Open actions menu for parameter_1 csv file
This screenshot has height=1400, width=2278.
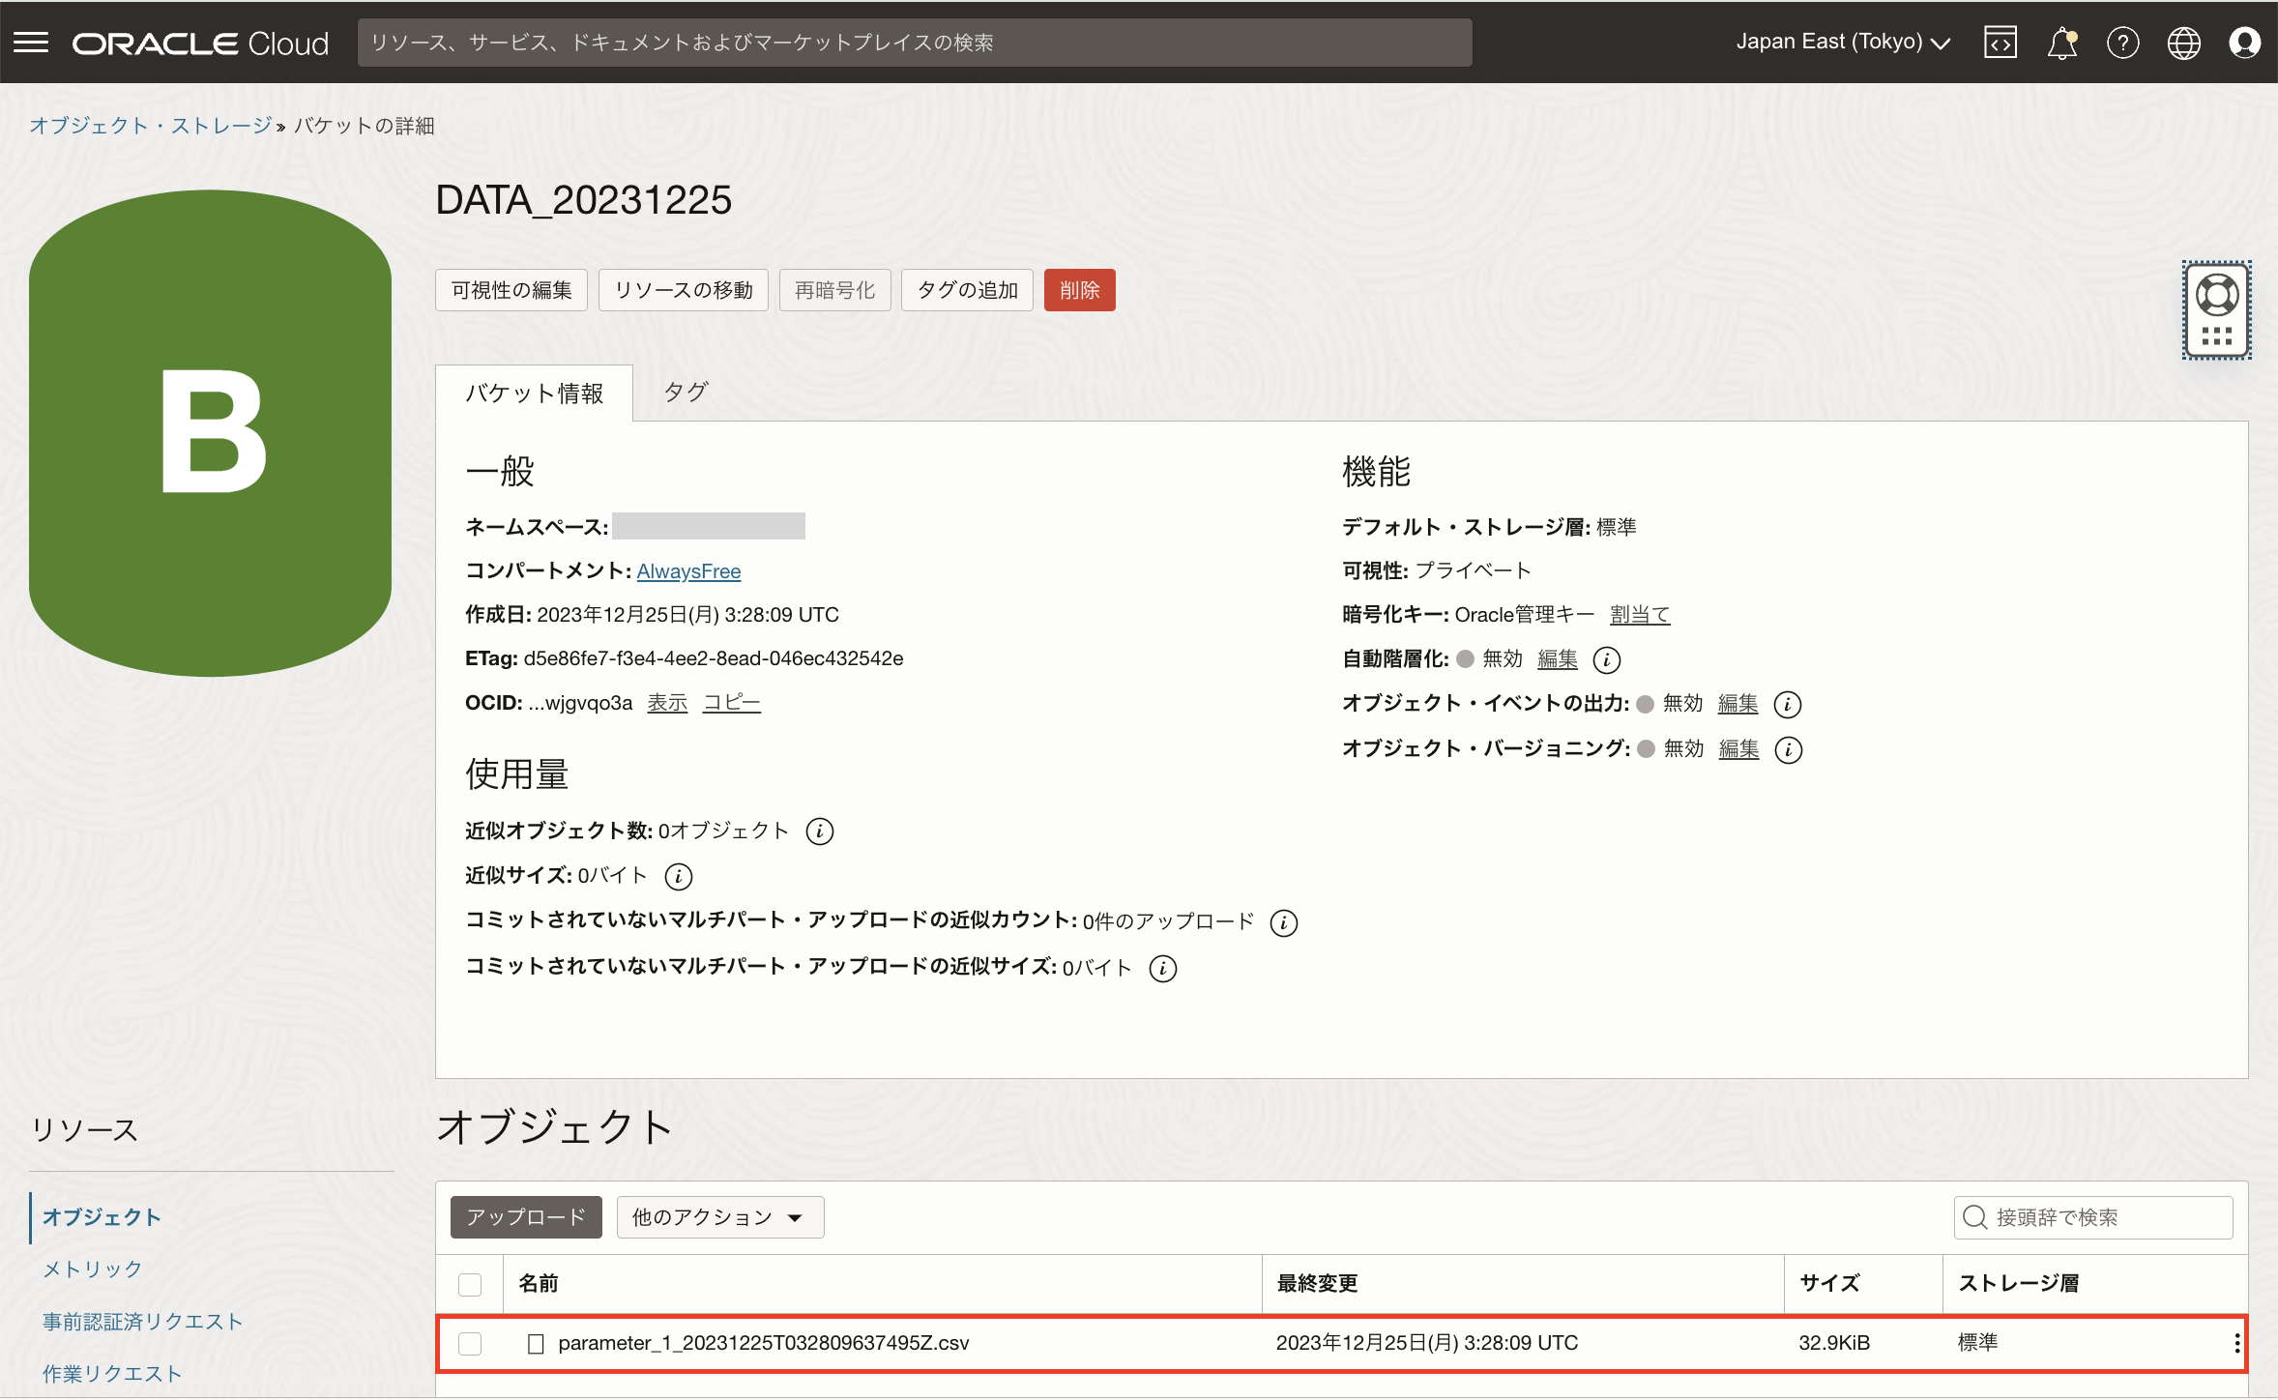coord(2236,1342)
